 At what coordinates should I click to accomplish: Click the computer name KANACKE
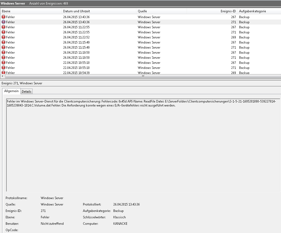pos(120,223)
